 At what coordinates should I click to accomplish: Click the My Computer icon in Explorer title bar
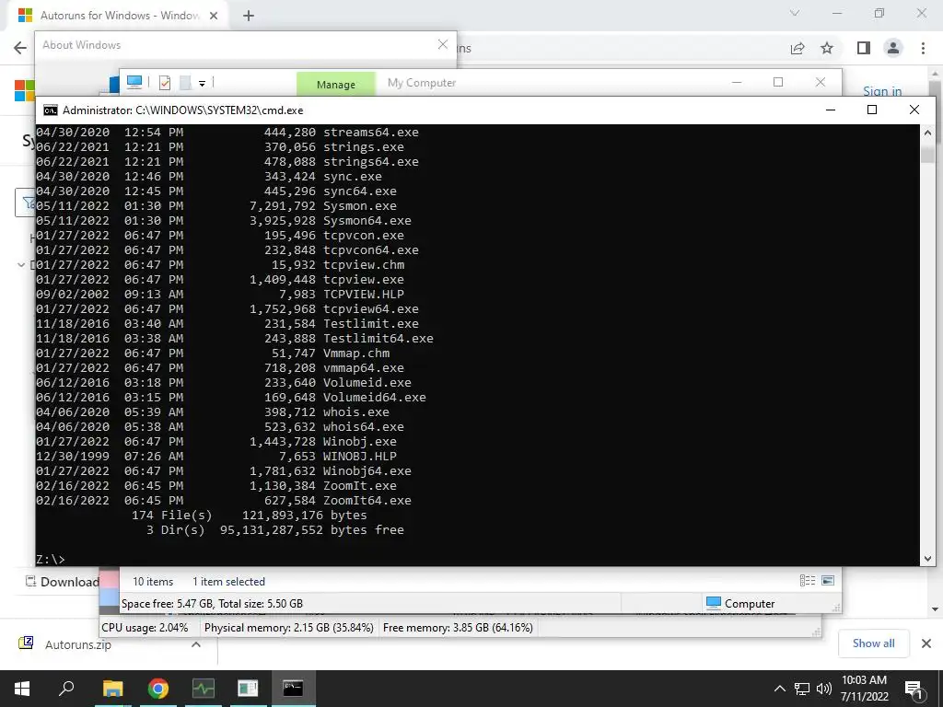(x=134, y=82)
